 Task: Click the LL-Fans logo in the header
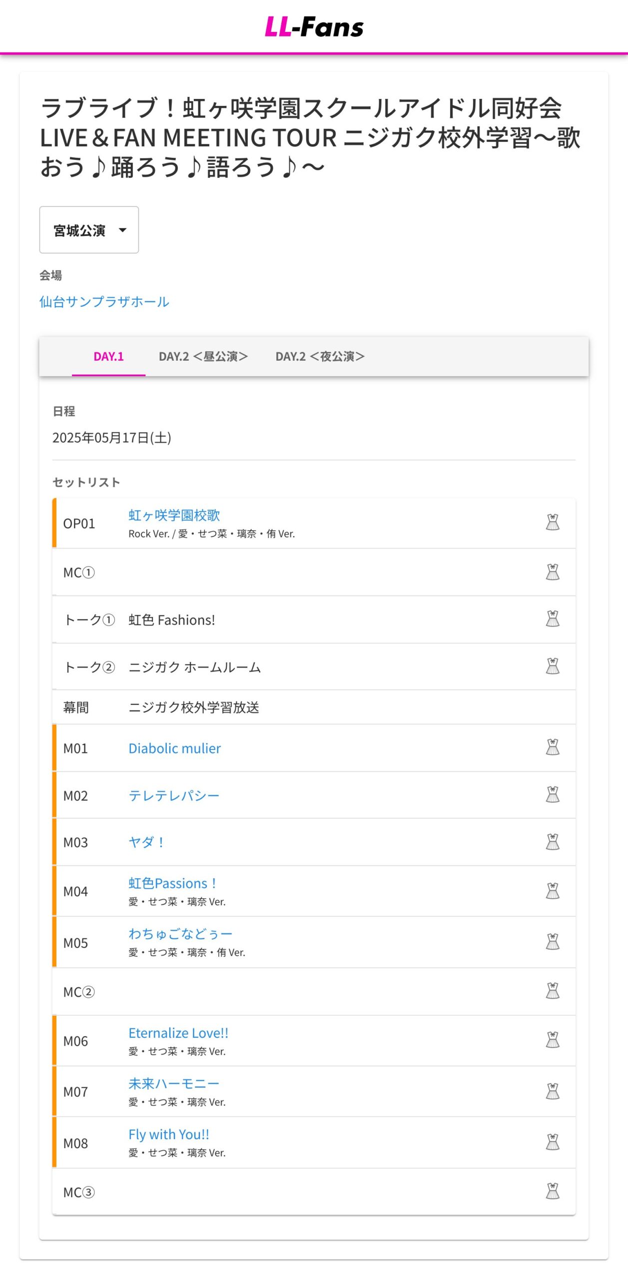314,27
